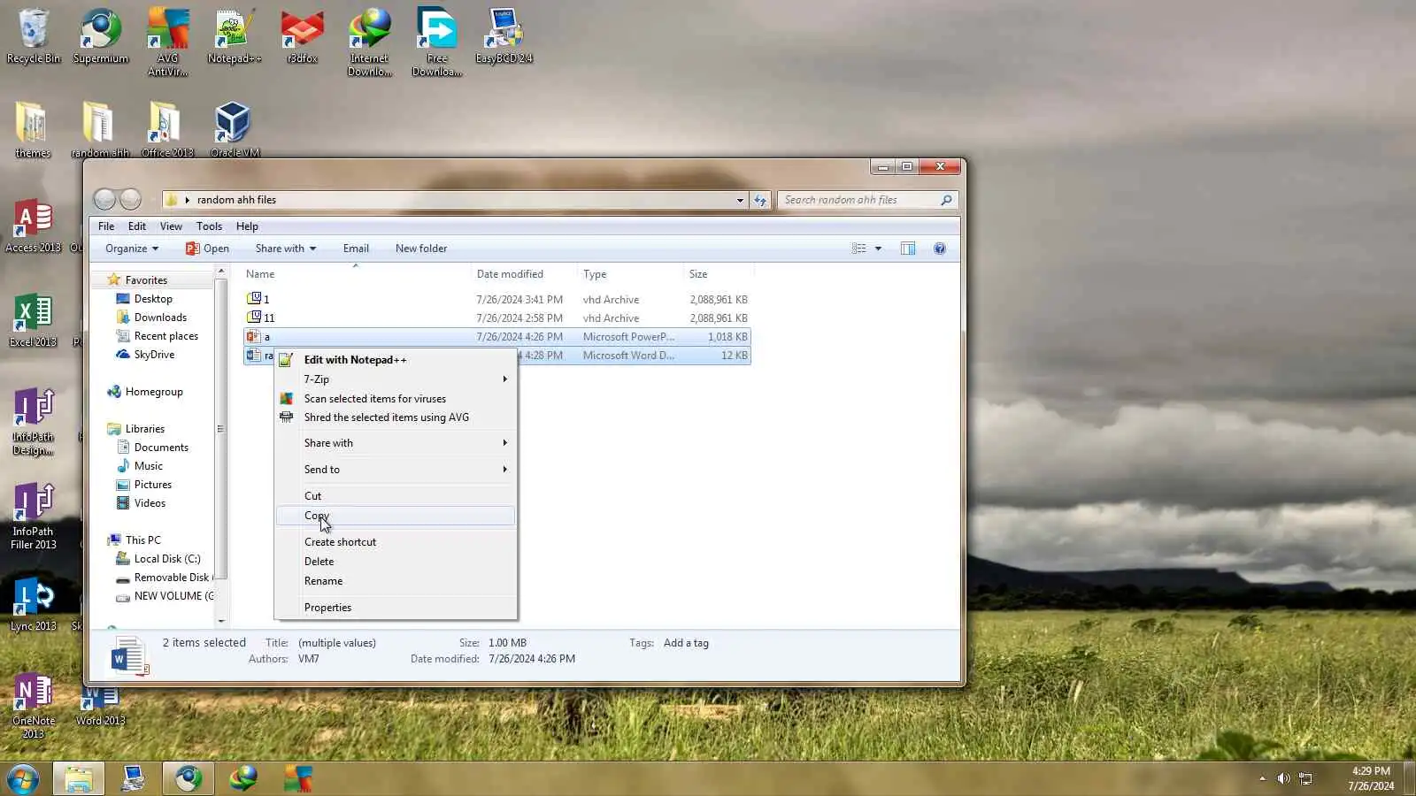Sort files by the Size column
This screenshot has width=1416, height=796.
(719, 274)
